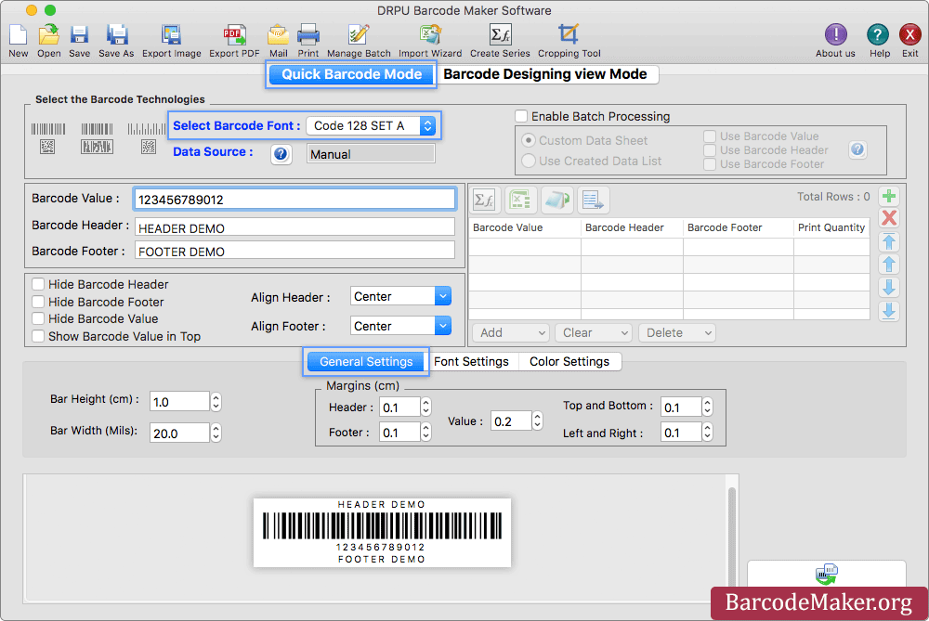Click the move row to bottom arrow
This screenshot has width=929, height=621.
click(889, 311)
